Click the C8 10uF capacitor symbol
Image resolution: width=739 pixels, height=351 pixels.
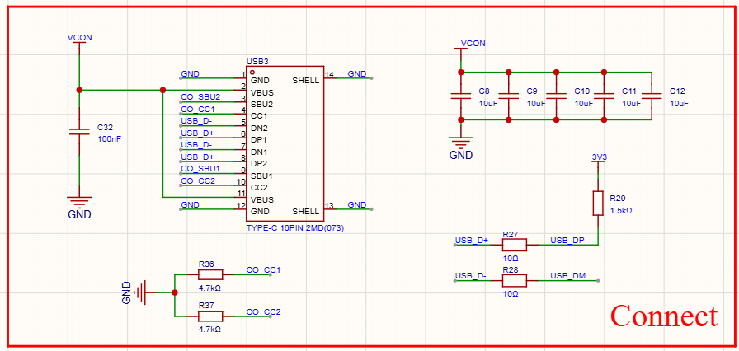point(461,96)
